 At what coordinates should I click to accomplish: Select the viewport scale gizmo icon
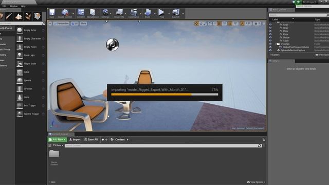205,24
